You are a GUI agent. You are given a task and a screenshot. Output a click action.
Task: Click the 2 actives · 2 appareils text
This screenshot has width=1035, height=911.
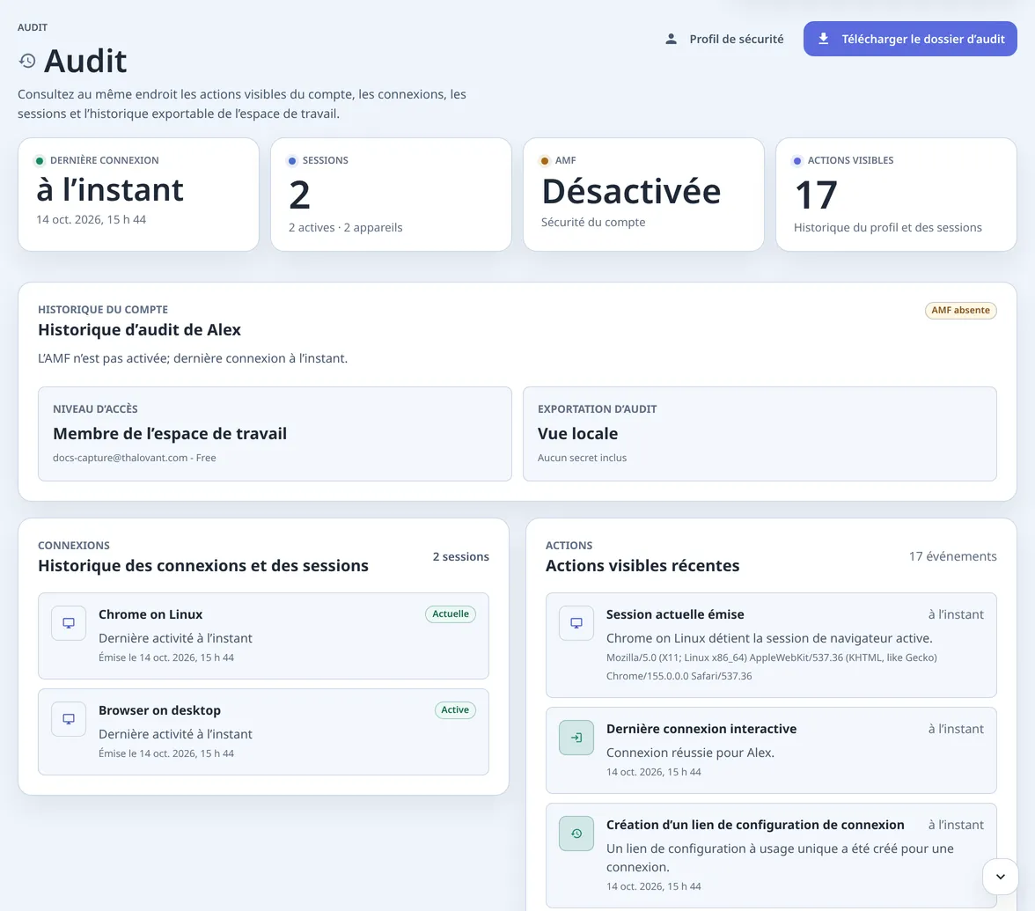[x=345, y=227]
